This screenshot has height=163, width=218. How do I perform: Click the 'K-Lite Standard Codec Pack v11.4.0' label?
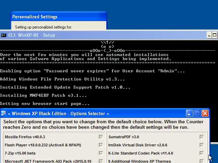point(141,153)
